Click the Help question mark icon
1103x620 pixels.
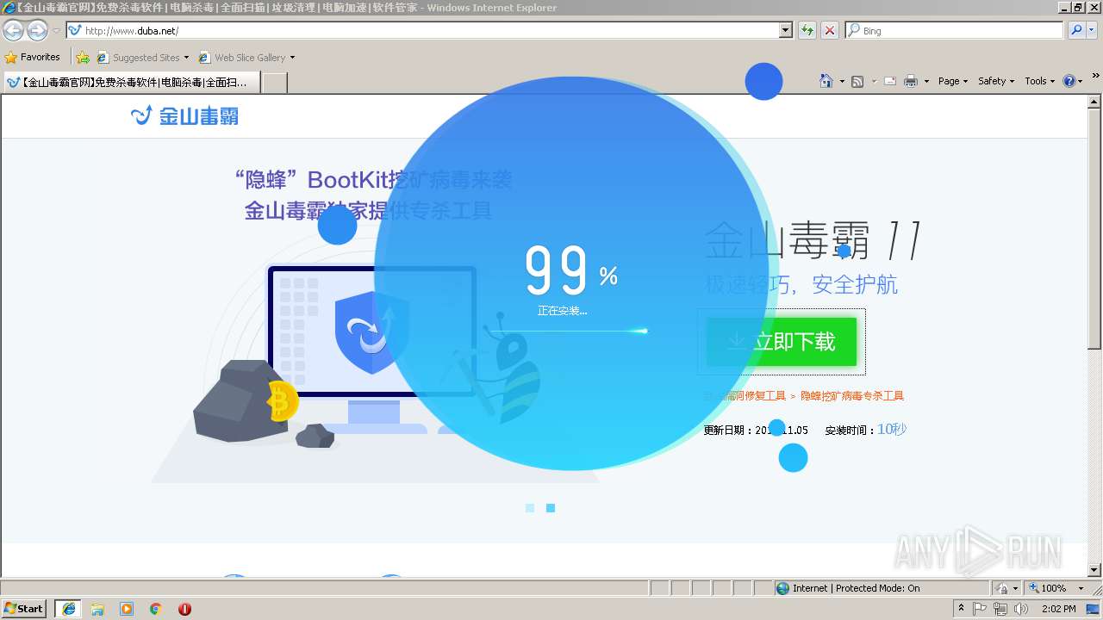1069,81
